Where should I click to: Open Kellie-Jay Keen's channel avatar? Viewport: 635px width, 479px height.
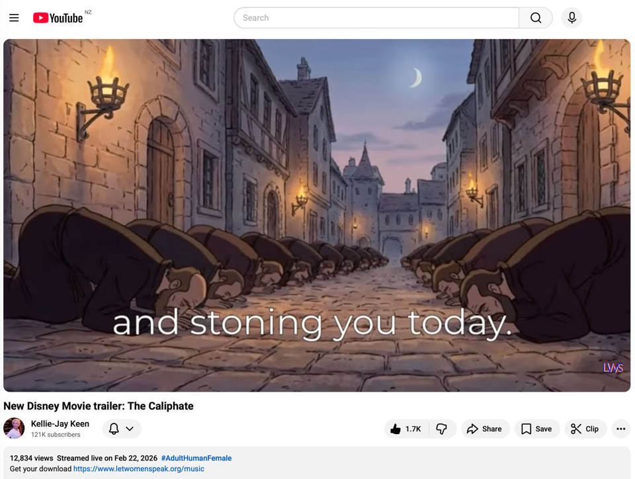pos(14,429)
